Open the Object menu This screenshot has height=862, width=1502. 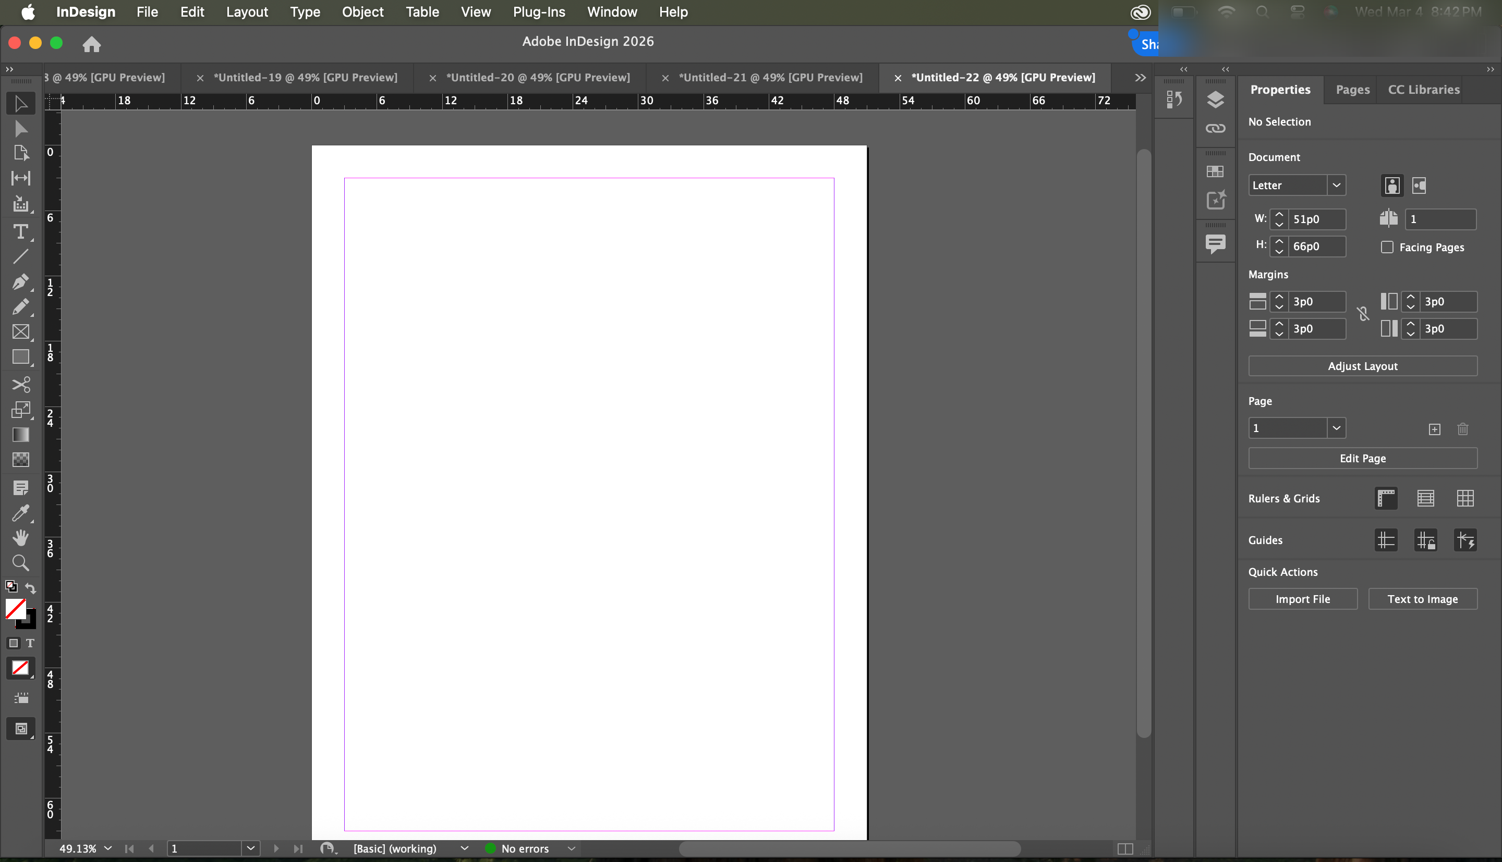coord(362,12)
